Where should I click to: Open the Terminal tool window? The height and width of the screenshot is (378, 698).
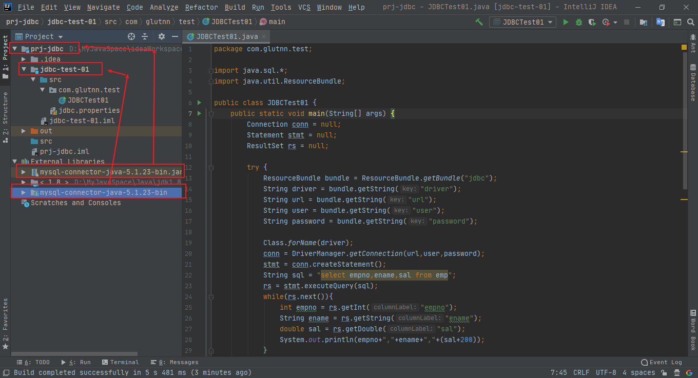click(x=120, y=362)
